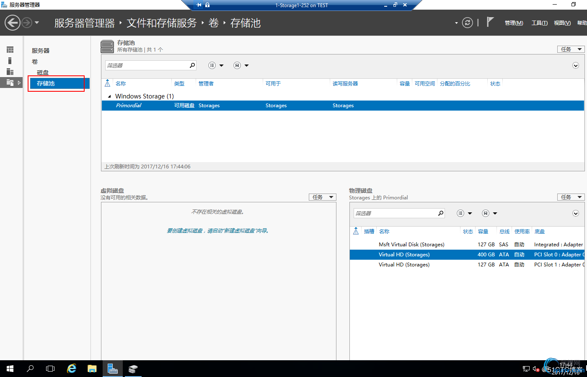
Task: Sort storage pools by 可用于 column
Action: [x=273, y=84]
